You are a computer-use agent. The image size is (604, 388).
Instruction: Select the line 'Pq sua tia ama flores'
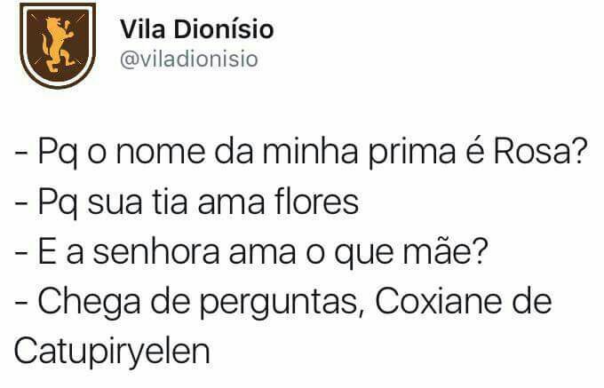click(x=187, y=202)
